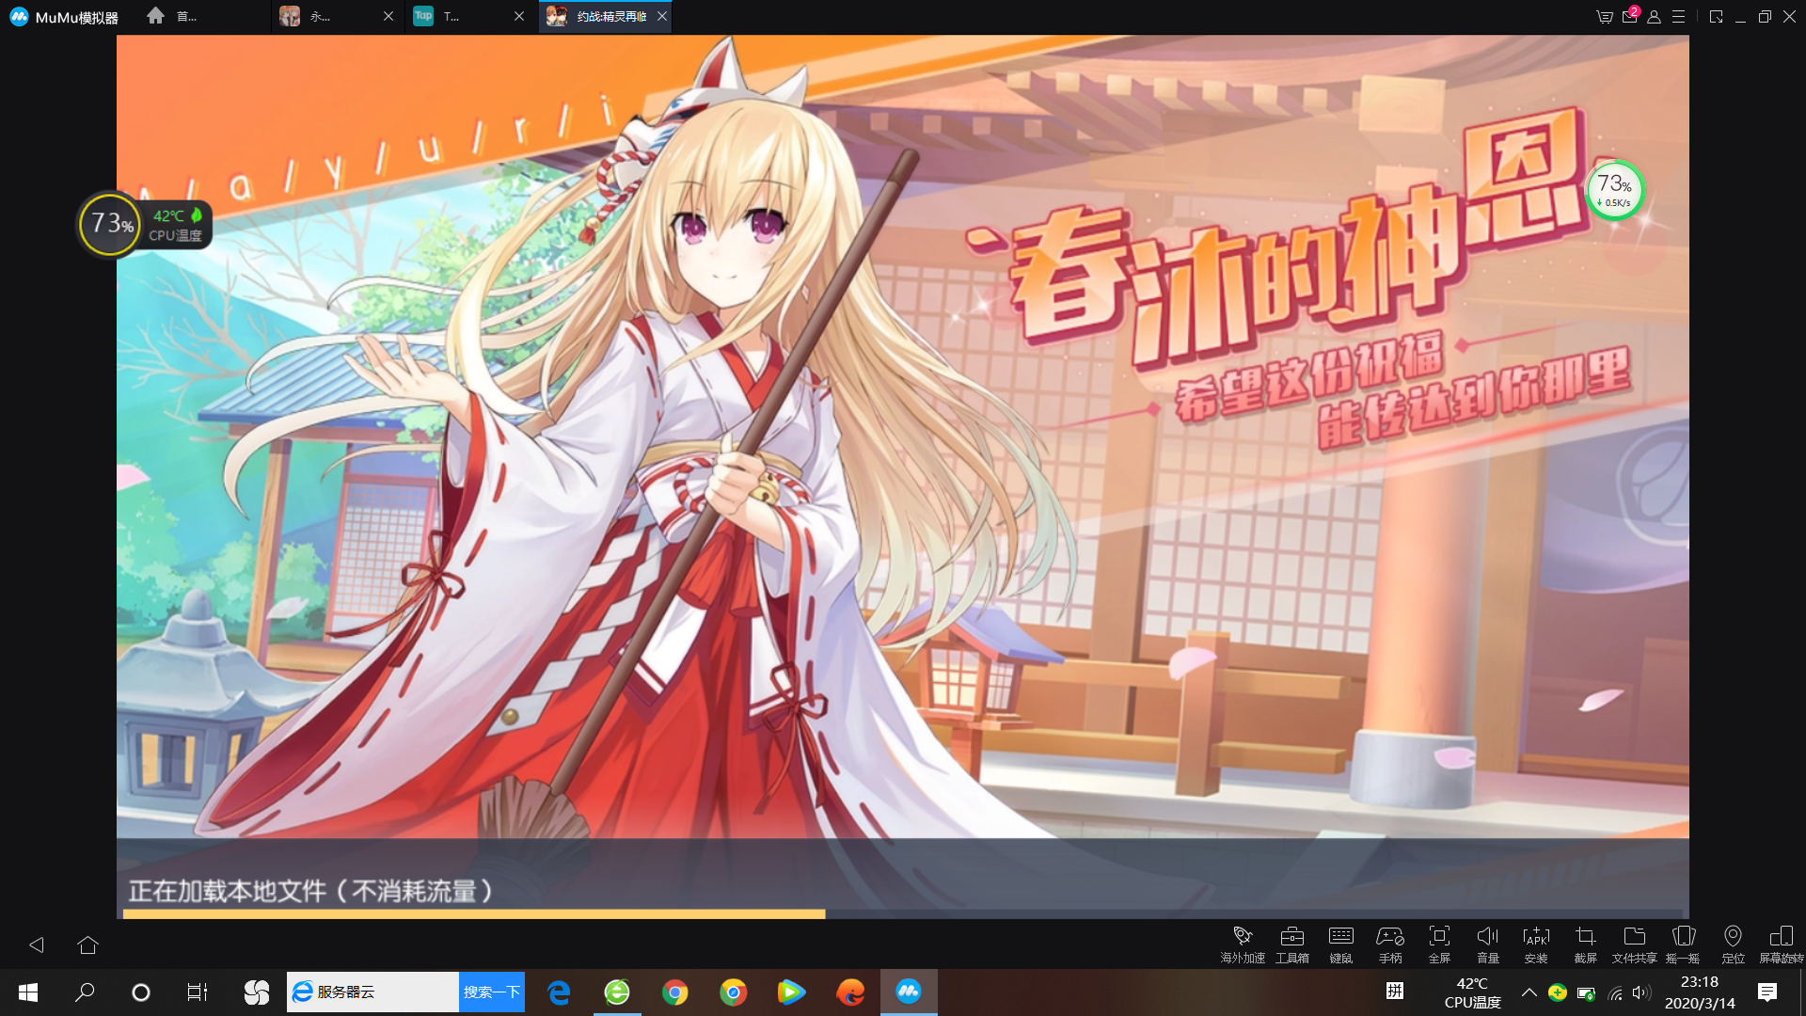This screenshot has height=1016, width=1806.
Task: Click the Android home button
Action: click(87, 945)
